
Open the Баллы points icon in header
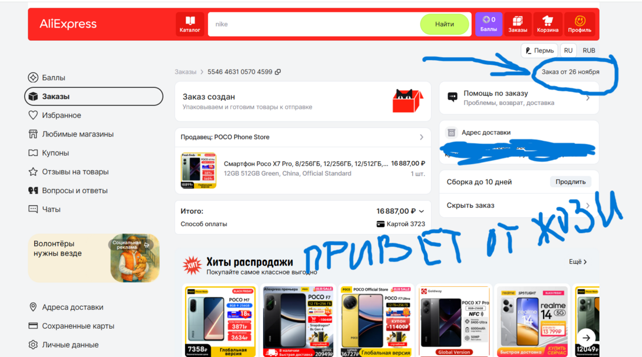point(488,24)
